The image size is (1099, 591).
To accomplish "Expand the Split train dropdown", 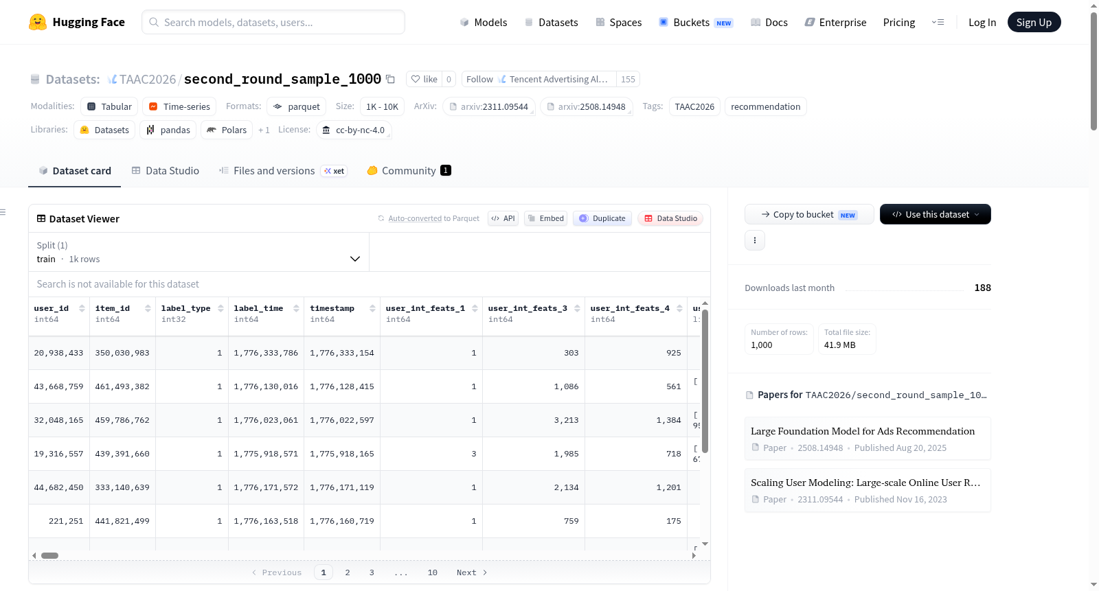I will coord(199,252).
